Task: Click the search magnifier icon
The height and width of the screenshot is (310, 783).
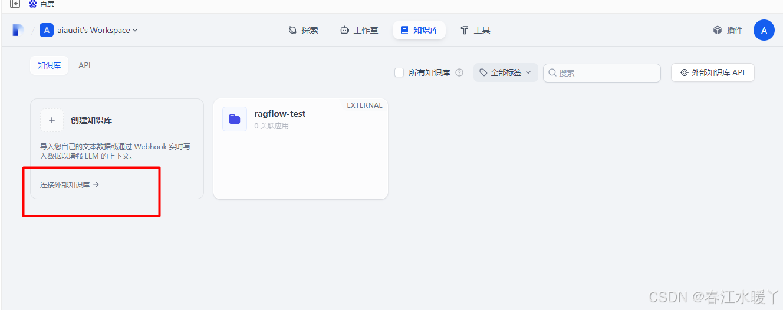Action: [552, 72]
